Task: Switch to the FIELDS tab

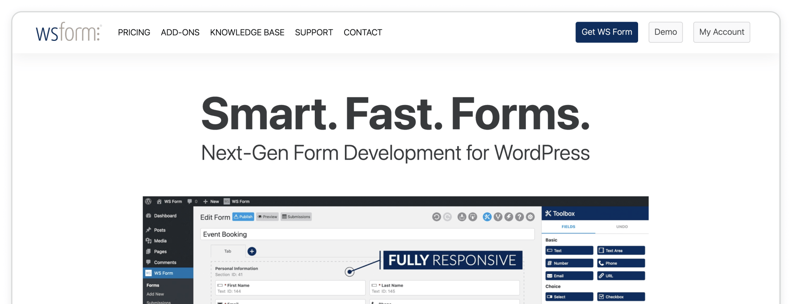Action: [568, 227]
